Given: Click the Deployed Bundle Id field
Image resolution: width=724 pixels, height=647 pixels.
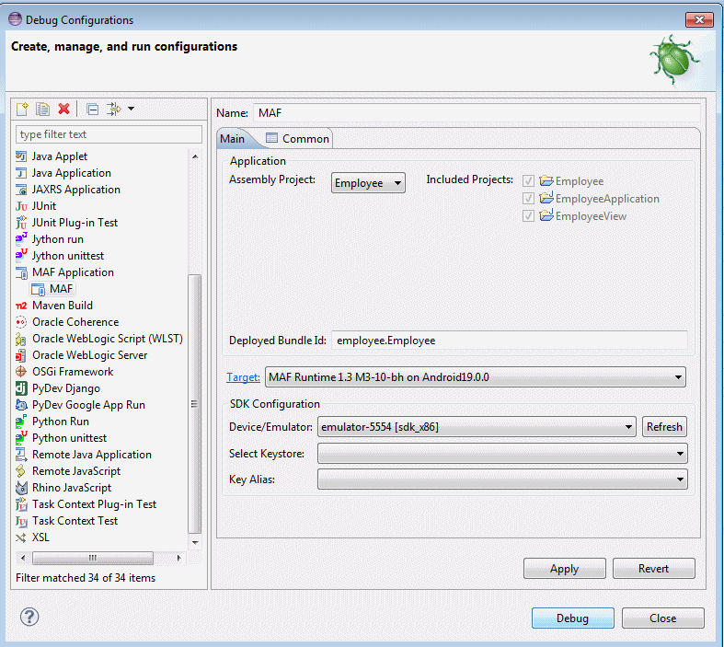Looking at the screenshot, I should click(x=510, y=341).
